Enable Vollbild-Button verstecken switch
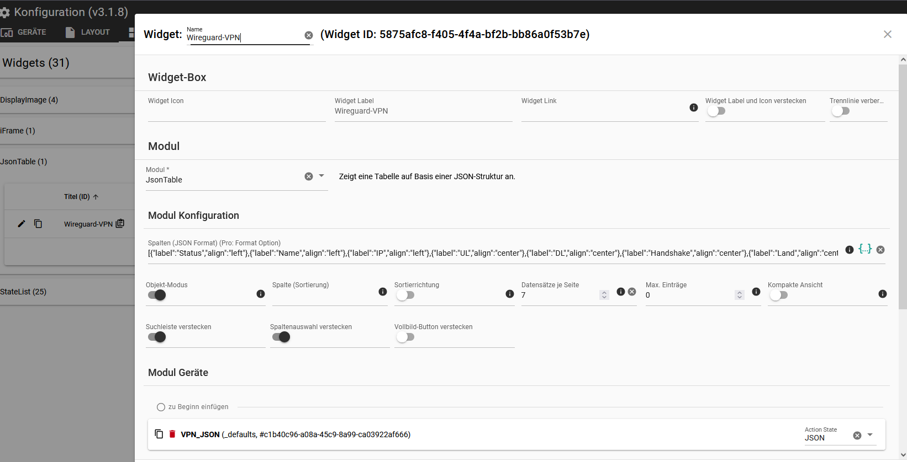907x462 pixels. tap(405, 337)
